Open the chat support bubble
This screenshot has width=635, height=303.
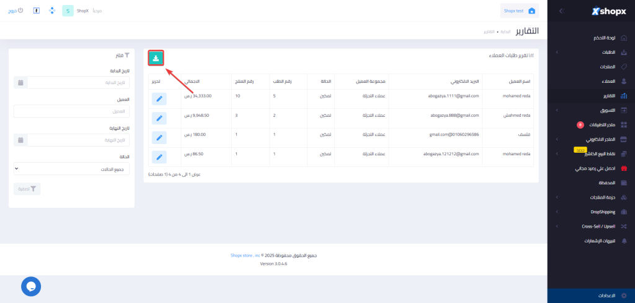point(31,286)
